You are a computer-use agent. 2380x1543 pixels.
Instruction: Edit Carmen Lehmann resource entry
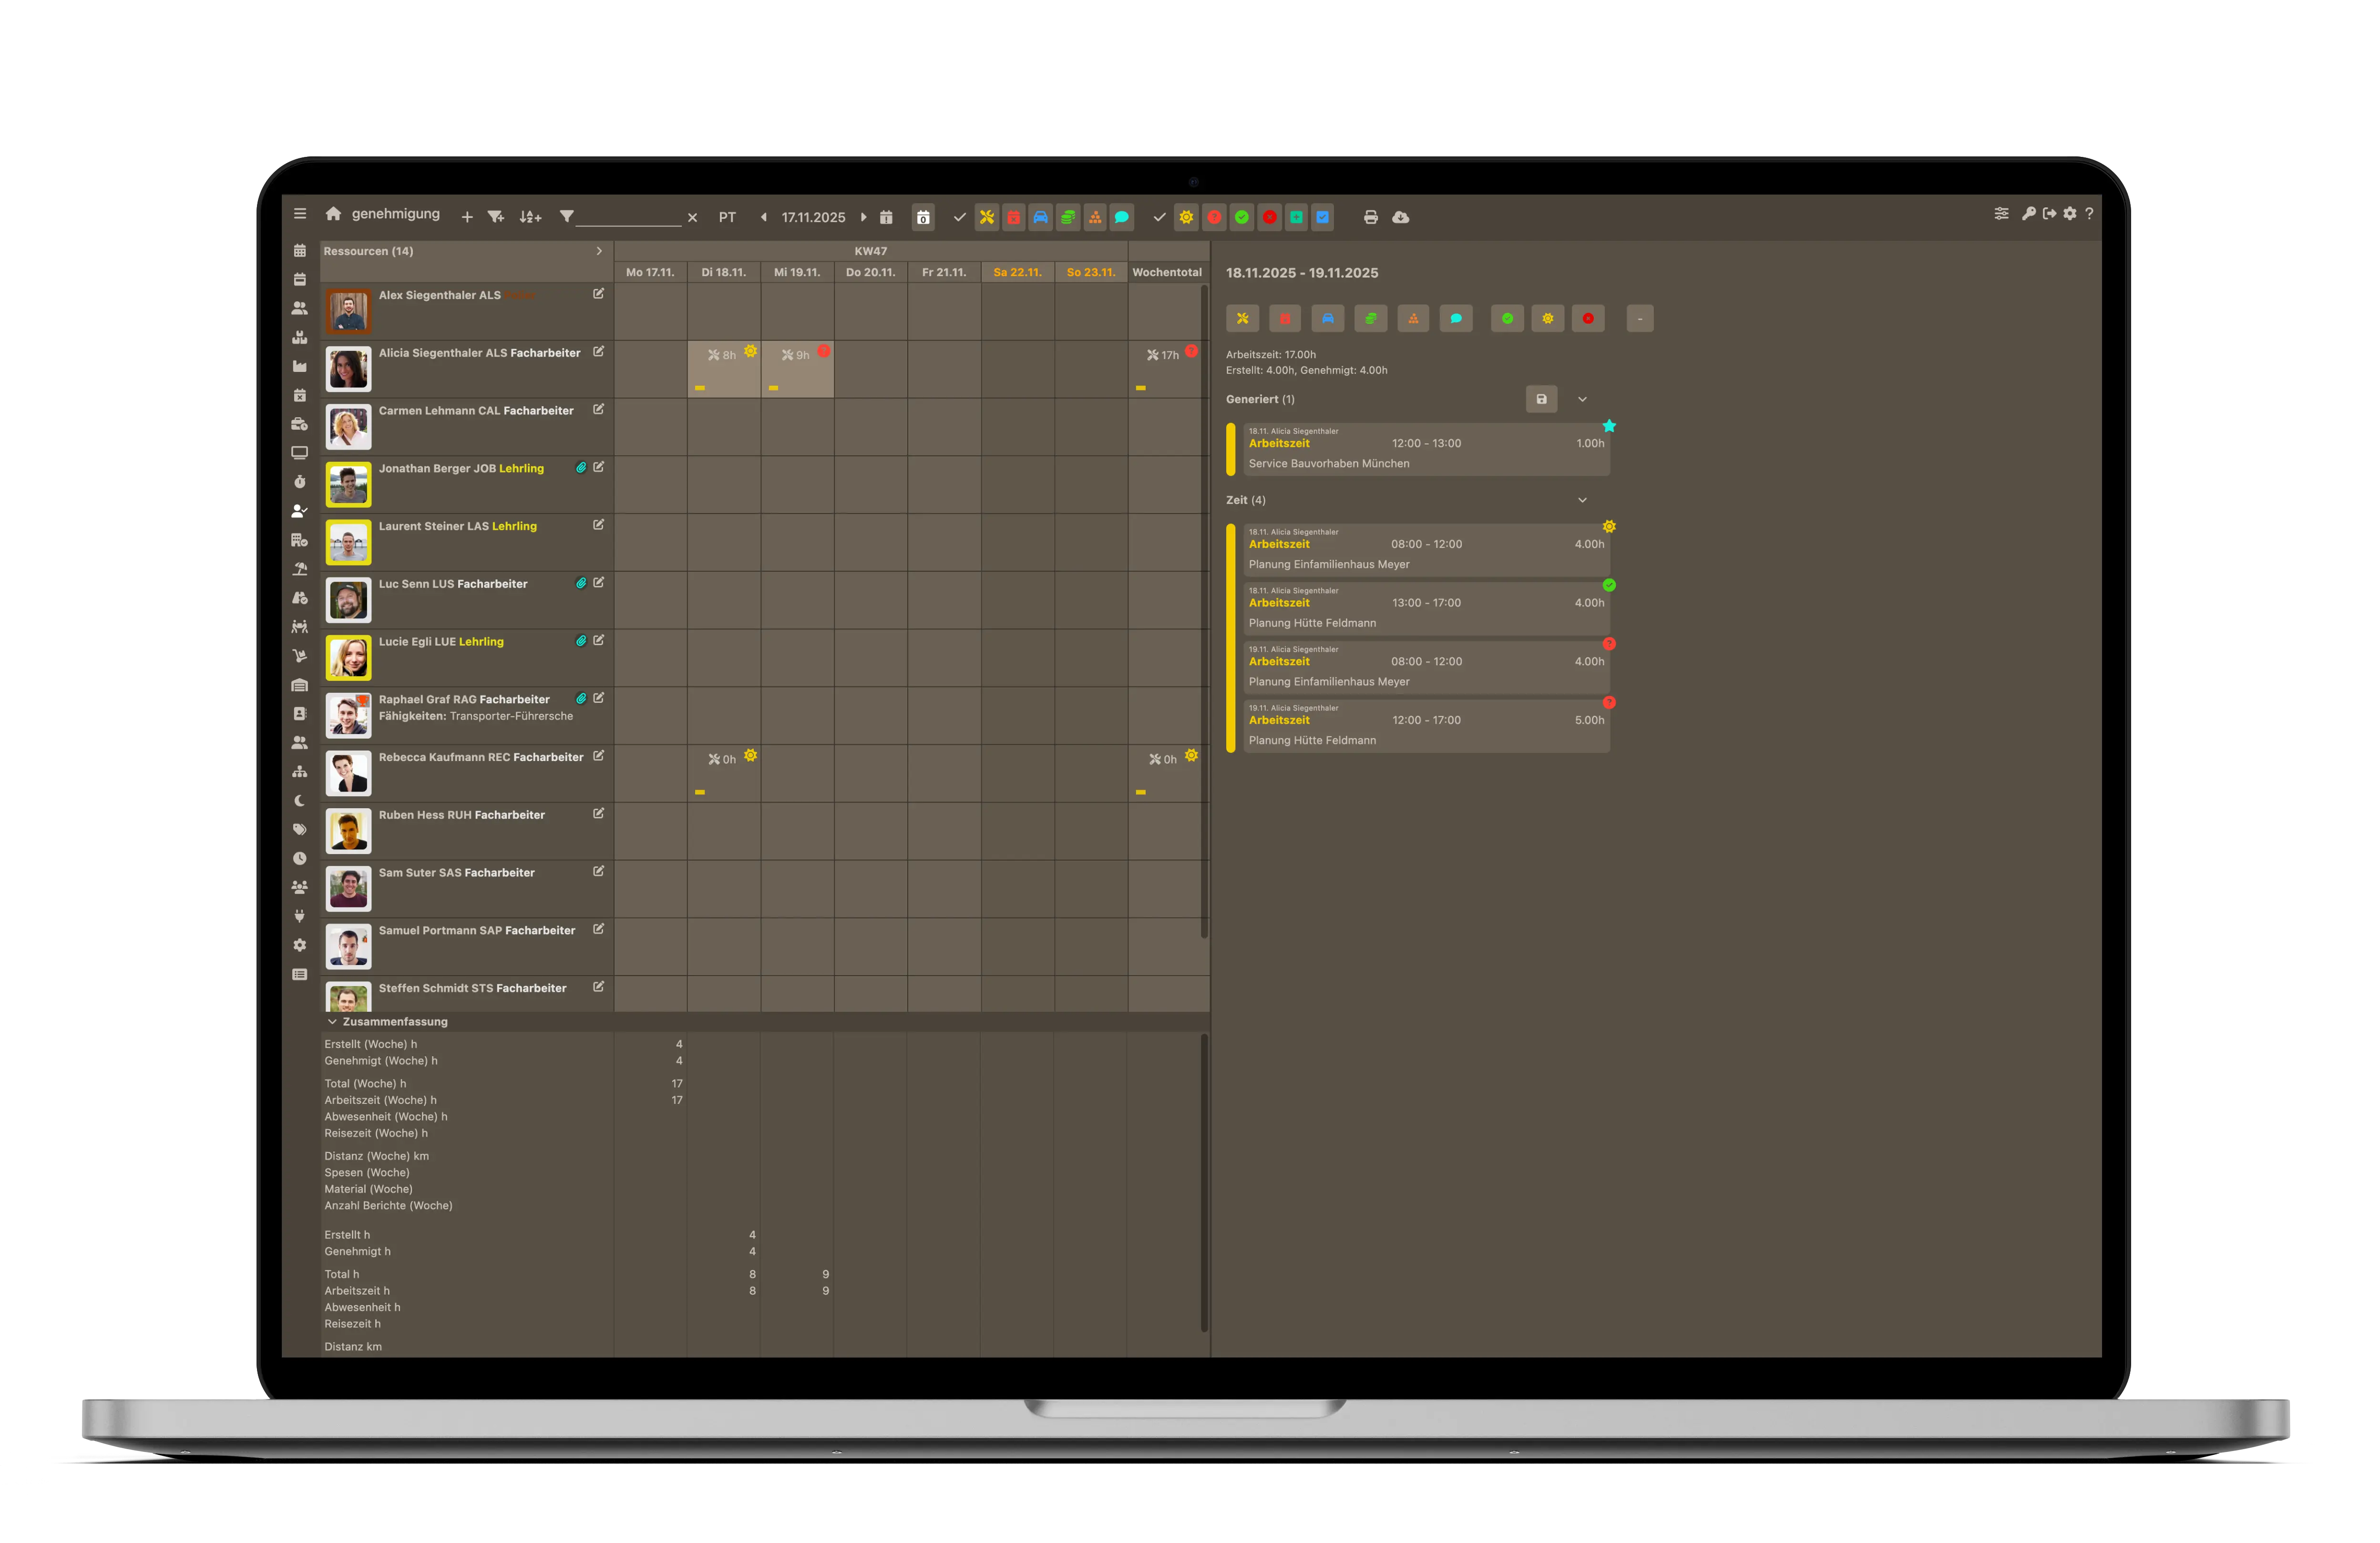click(598, 409)
